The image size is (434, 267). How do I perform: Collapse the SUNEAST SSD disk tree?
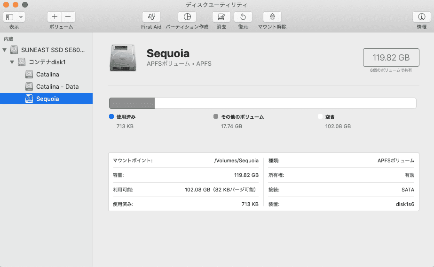click(x=4, y=50)
